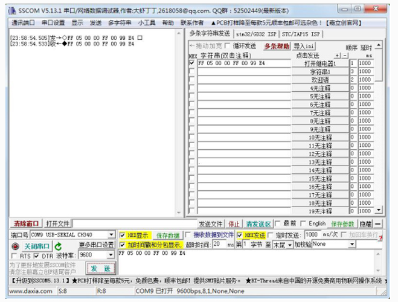The image size is (398, 302).
Task: Click the file path field beside 打开文件
Action: pos(135,223)
